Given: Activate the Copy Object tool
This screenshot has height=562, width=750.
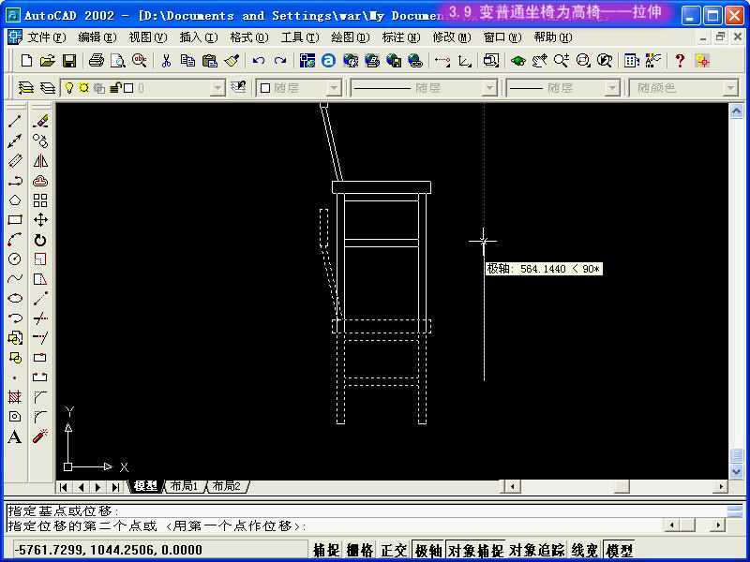Looking at the screenshot, I should point(40,141).
